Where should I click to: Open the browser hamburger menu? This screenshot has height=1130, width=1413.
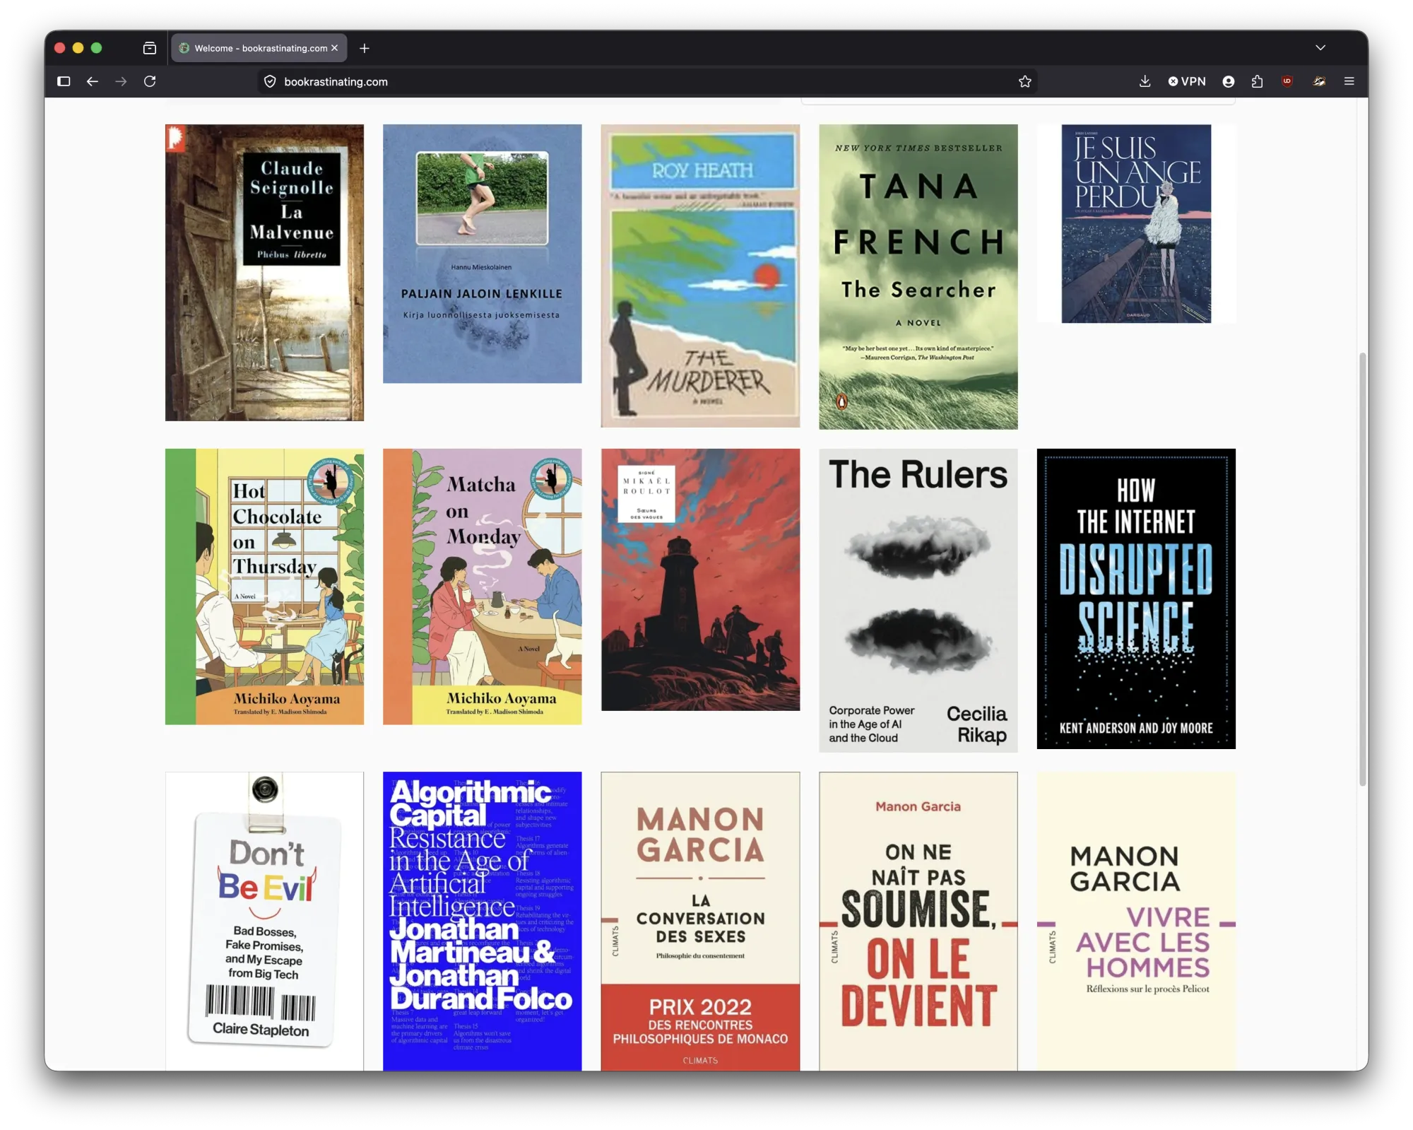tap(1349, 81)
